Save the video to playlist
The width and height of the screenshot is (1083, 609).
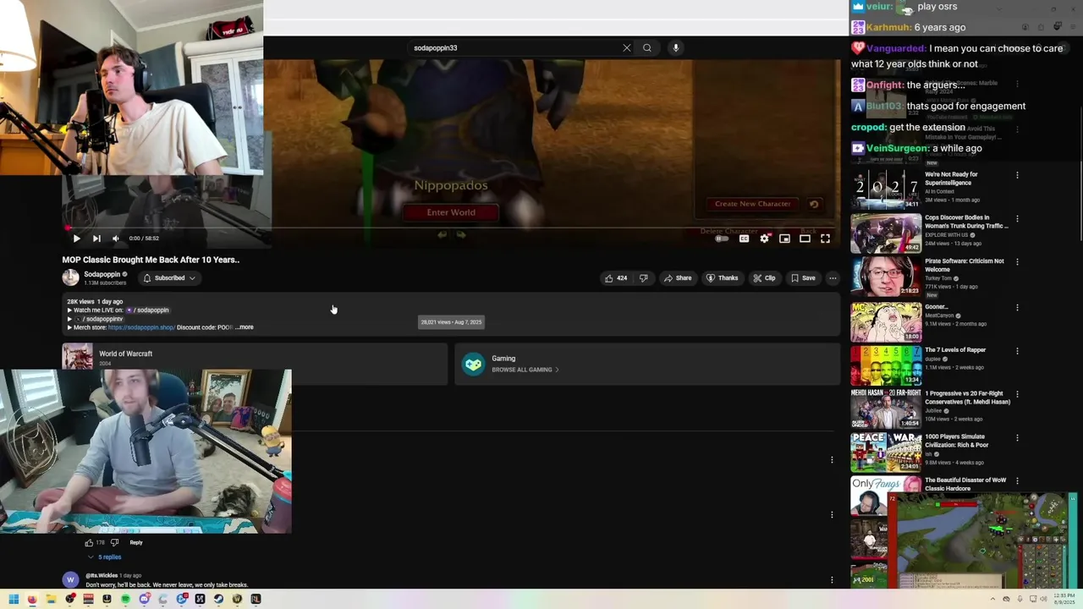803,278
